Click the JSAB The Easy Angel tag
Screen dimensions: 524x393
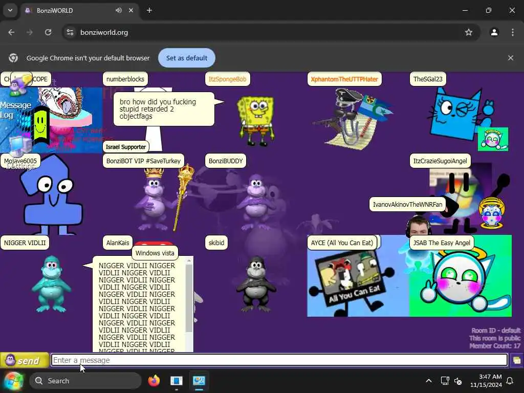coord(442,243)
